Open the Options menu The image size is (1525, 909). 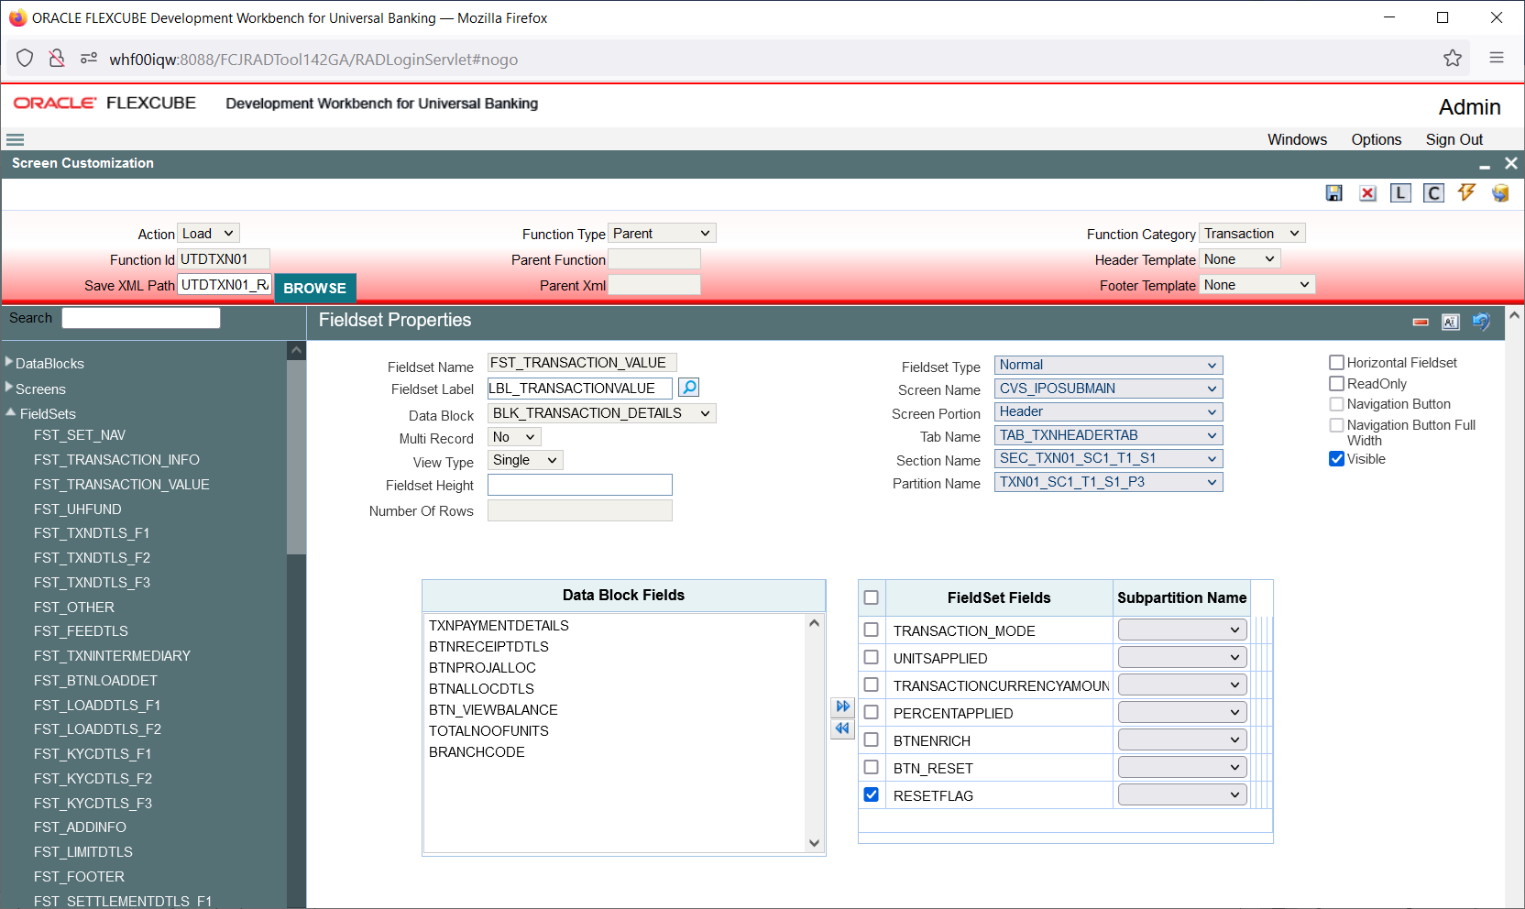tap(1376, 139)
